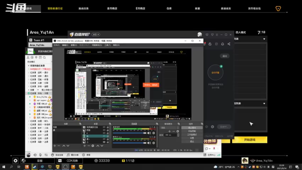302x170 pixels.
Task: Click yellow 开始游戏 button in game
Action: pos(250,140)
